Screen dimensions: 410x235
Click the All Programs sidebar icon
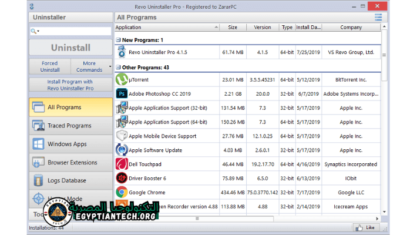(38, 107)
